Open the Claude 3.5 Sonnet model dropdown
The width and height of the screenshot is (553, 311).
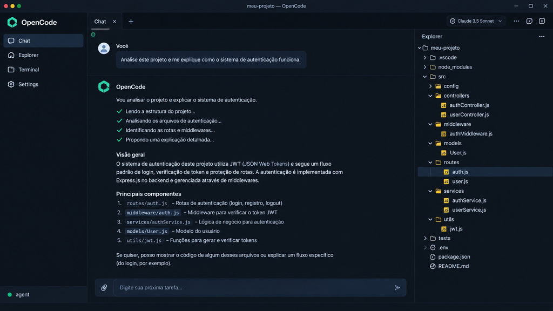coord(476,21)
